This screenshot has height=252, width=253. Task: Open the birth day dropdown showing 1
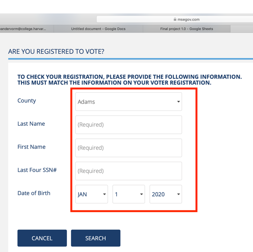tap(129, 194)
